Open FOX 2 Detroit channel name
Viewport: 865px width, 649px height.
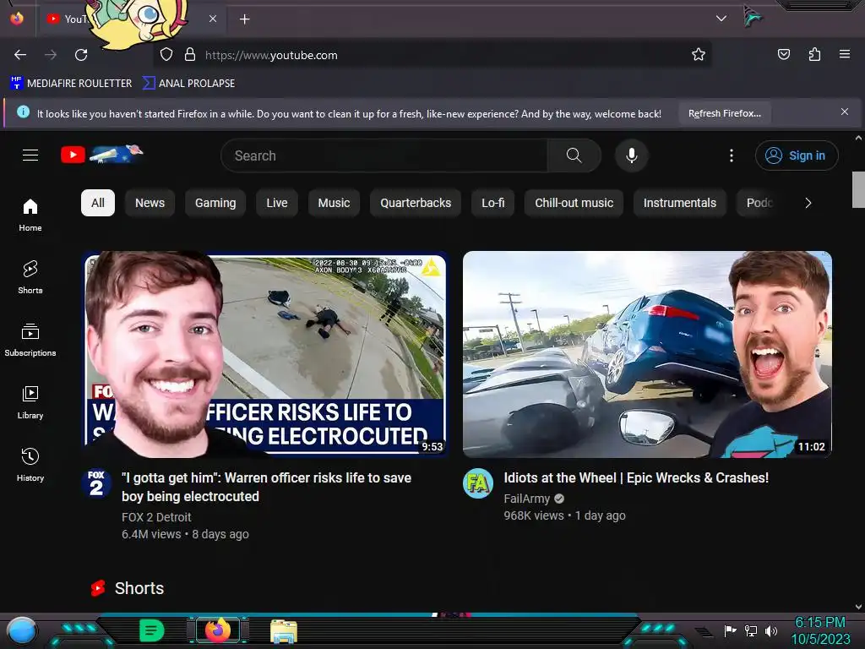(x=156, y=517)
